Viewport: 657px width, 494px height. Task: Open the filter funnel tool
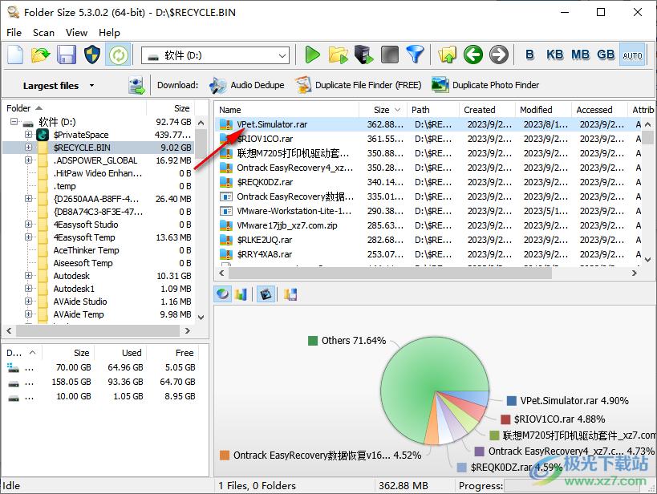click(x=415, y=55)
